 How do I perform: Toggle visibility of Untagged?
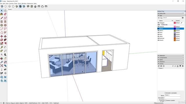(158, 23)
